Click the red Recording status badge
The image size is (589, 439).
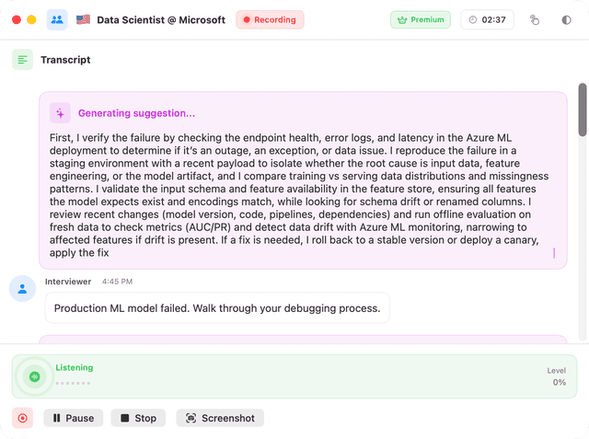pyautogui.click(x=270, y=19)
